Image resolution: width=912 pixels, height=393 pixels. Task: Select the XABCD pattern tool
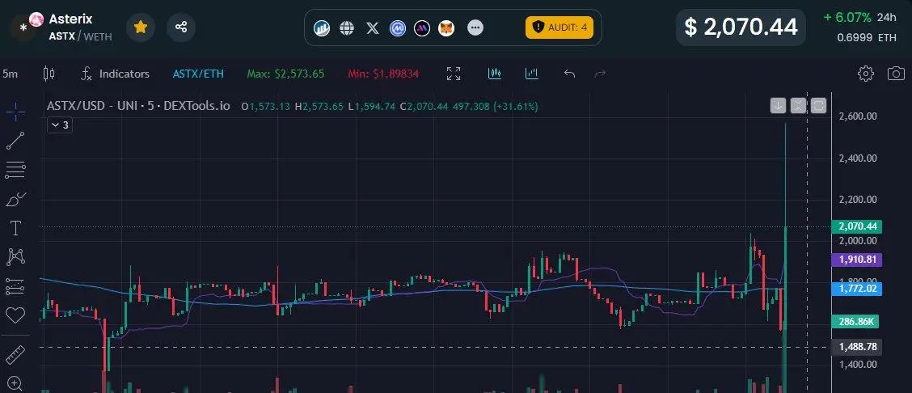click(x=15, y=256)
